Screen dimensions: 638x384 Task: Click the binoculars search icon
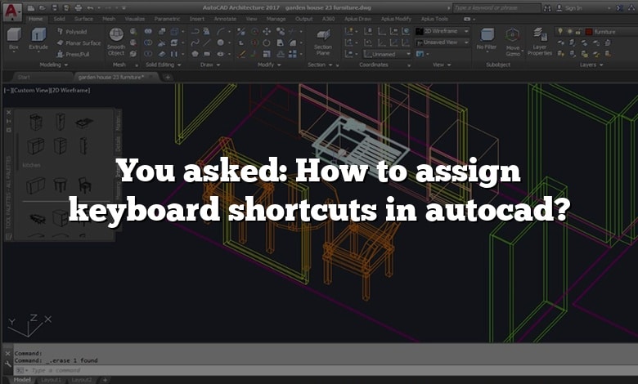pos(548,7)
